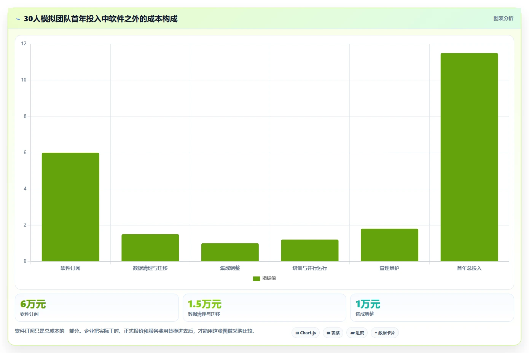The image size is (529, 353).
Task: Click the tall 首年总投入 bar
Action: click(x=469, y=157)
